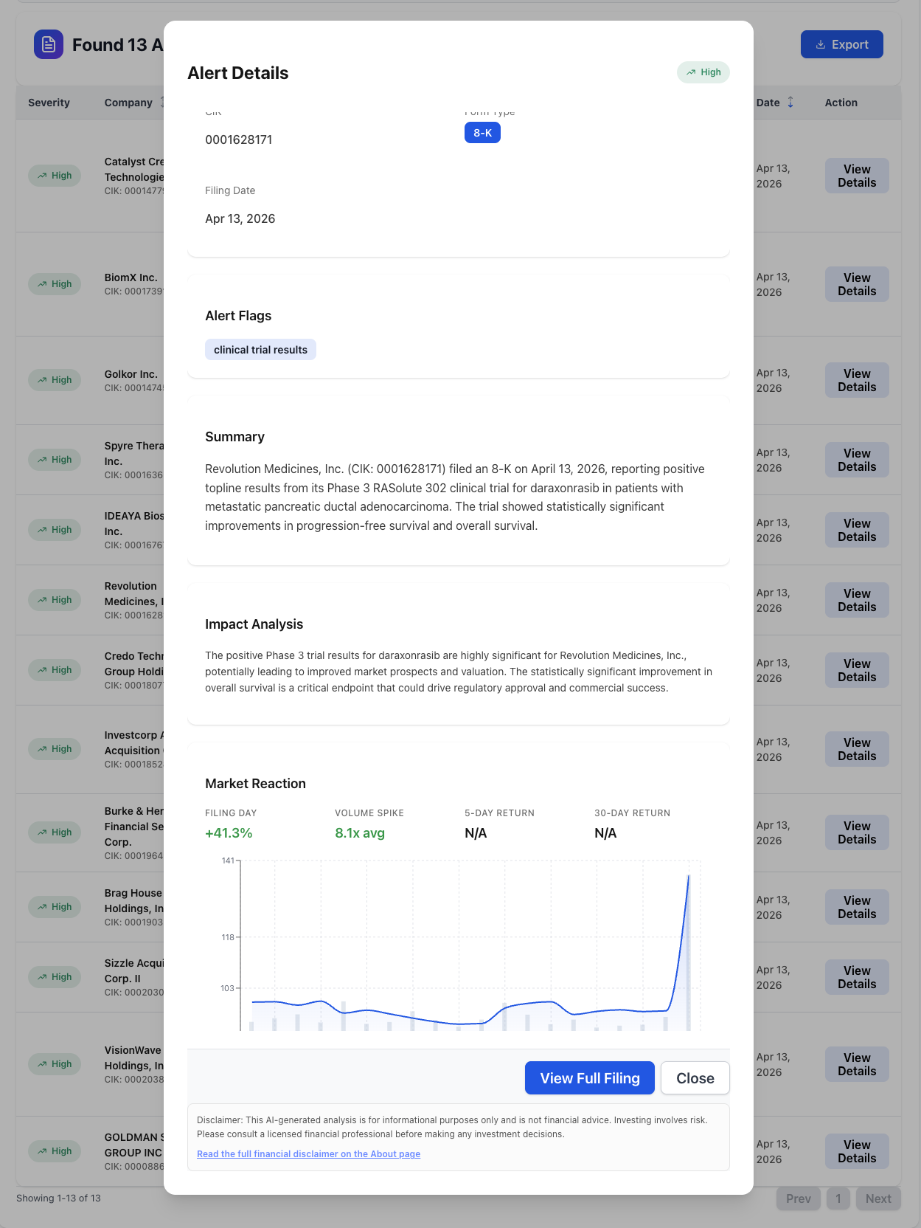The width and height of the screenshot is (921, 1228).
Task: Click High badge in Investcorp row
Action: (x=55, y=749)
